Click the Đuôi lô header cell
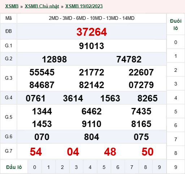This screenshot has height=174, width=185. point(176,25)
